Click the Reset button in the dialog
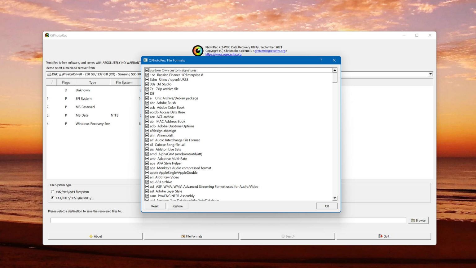Screen dimensions: 476x268 pos(154,206)
